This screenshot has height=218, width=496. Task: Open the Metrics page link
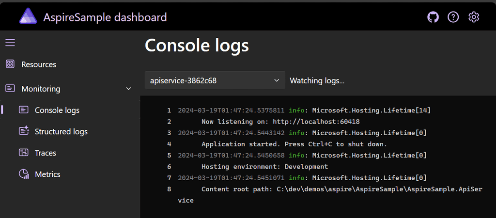pyautogui.click(x=47, y=174)
